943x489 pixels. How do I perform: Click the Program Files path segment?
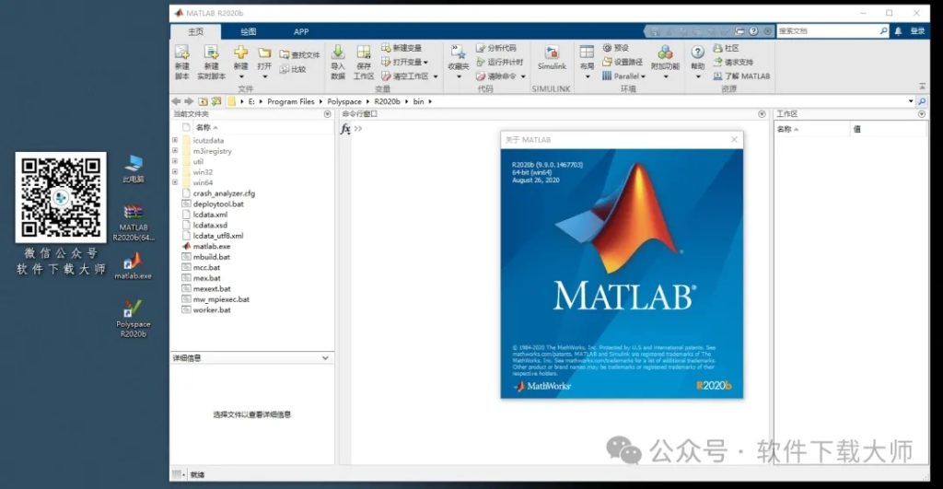[291, 101]
